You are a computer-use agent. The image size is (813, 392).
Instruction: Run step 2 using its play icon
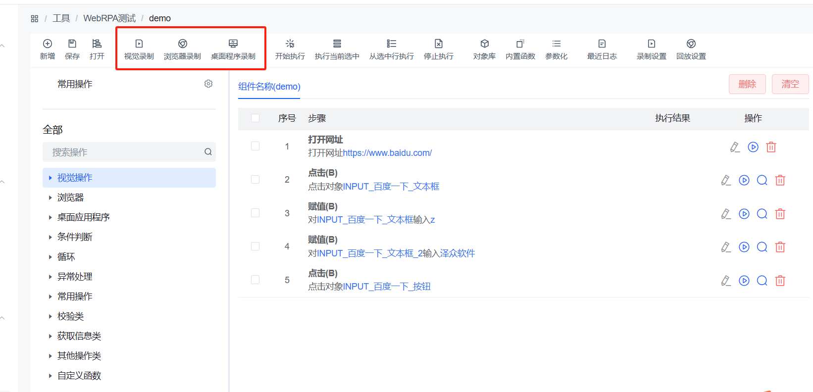click(744, 180)
